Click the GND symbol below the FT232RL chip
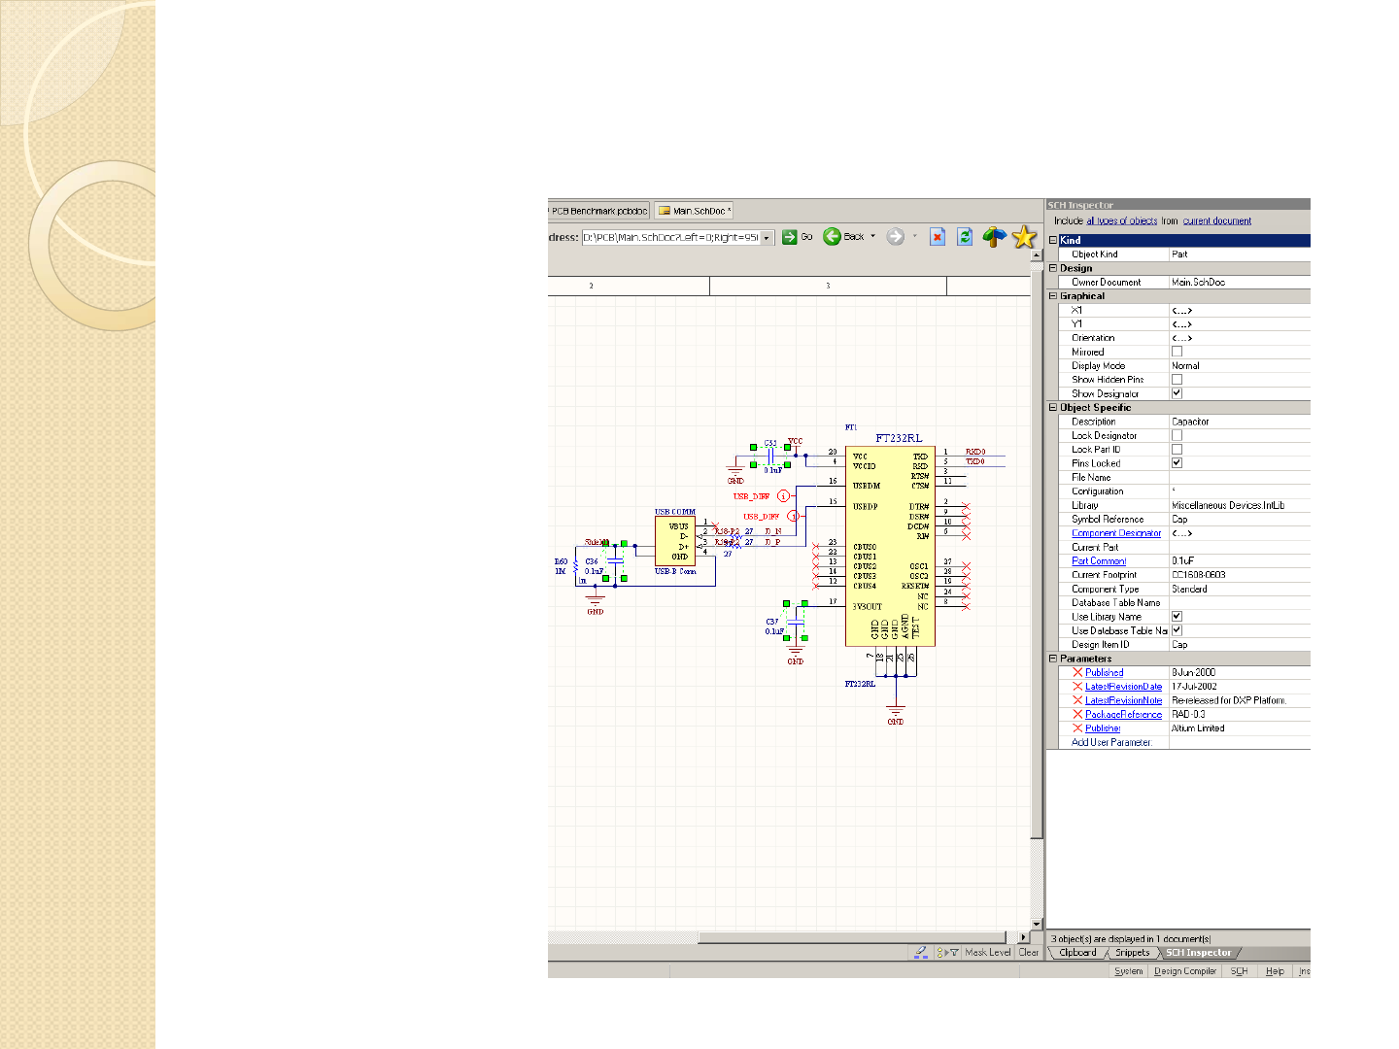1399x1049 pixels. click(896, 713)
